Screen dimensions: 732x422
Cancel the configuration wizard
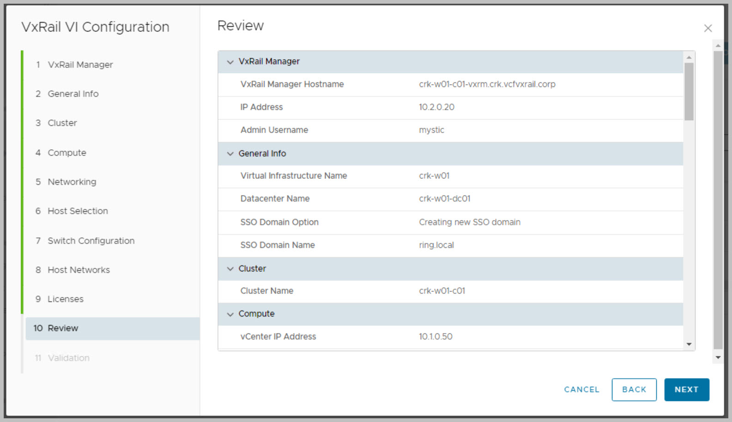coord(581,390)
